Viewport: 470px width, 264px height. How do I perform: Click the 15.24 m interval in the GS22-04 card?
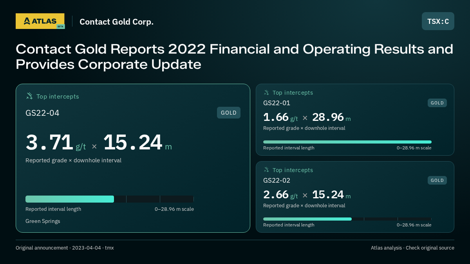(137, 143)
